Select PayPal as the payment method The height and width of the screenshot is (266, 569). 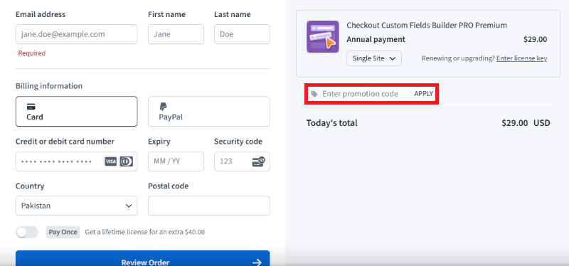click(208, 112)
